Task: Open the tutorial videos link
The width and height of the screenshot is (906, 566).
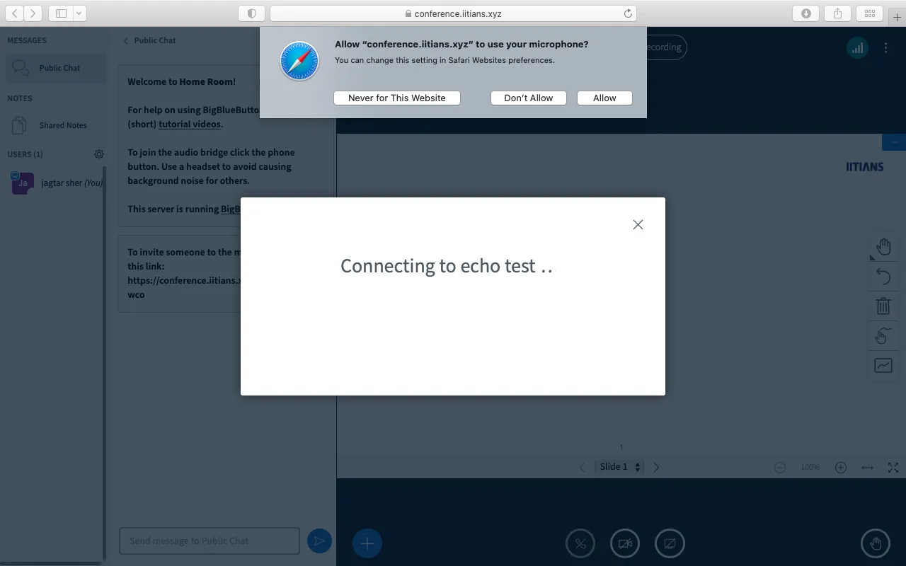Action: [190, 124]
